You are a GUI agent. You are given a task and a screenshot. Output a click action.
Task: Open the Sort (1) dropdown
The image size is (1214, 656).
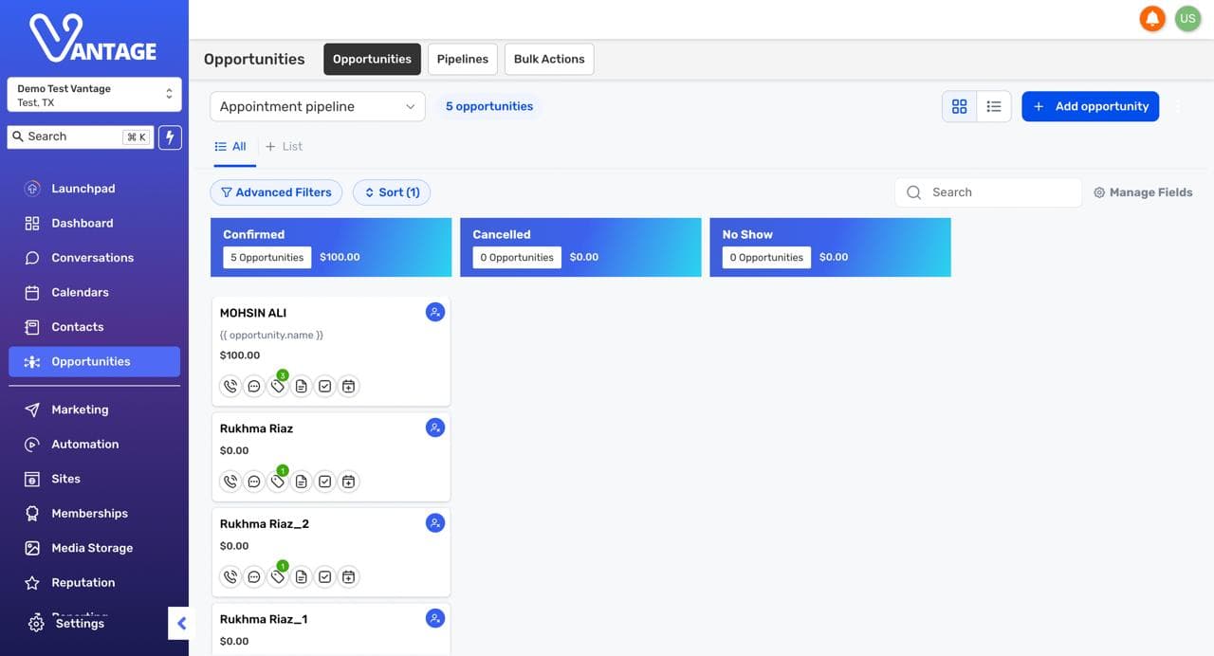(x=392, y=192)
